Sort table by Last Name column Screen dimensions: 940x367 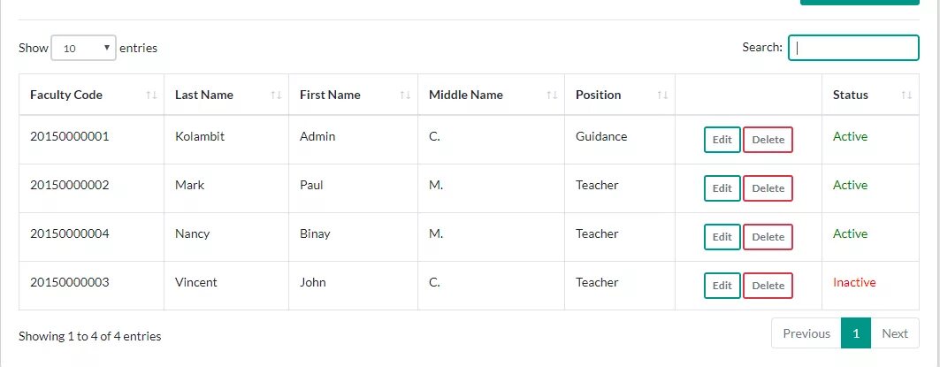pyautogui.click(x=204, y=95)
